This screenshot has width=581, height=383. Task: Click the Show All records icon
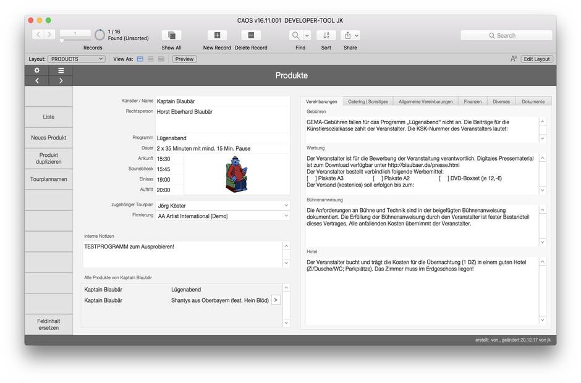(x=172, y=35)
